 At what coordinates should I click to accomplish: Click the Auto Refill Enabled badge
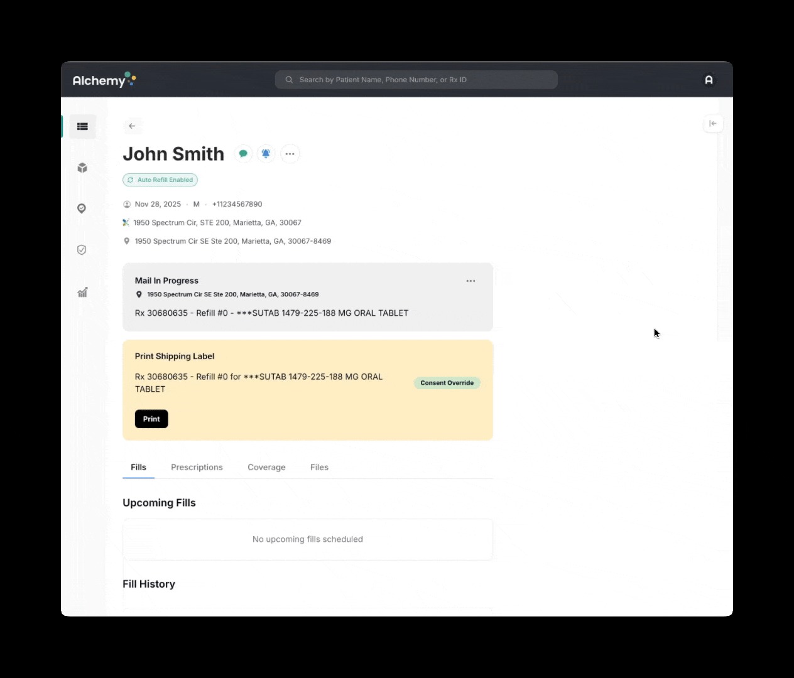coord(160,180)
